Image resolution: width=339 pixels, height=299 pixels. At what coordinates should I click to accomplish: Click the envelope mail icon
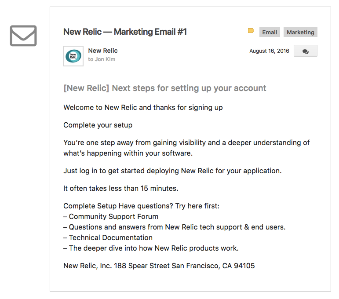click(x=23, y=36)
